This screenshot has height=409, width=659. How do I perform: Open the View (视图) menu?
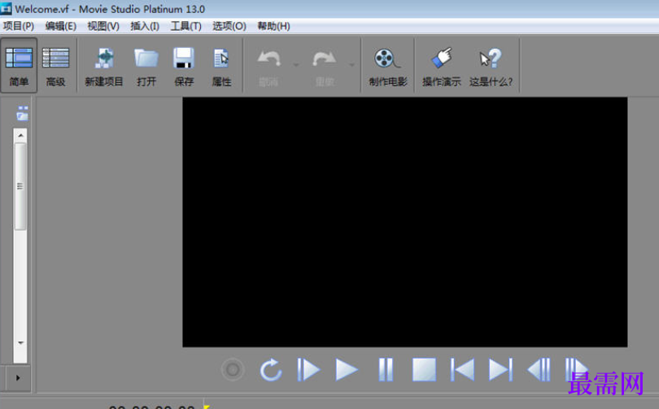click(103, 26)
